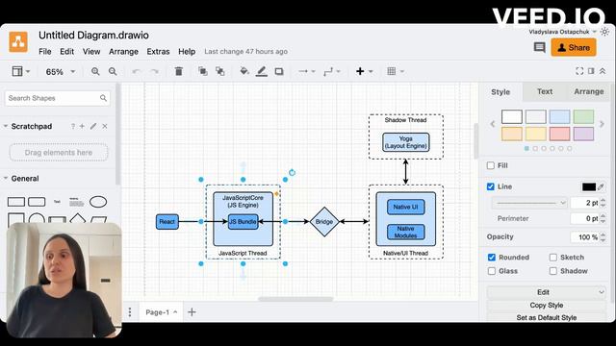Click the undo arrow icon
Viewport: 616px width, 346px height.
pos(137,71)
